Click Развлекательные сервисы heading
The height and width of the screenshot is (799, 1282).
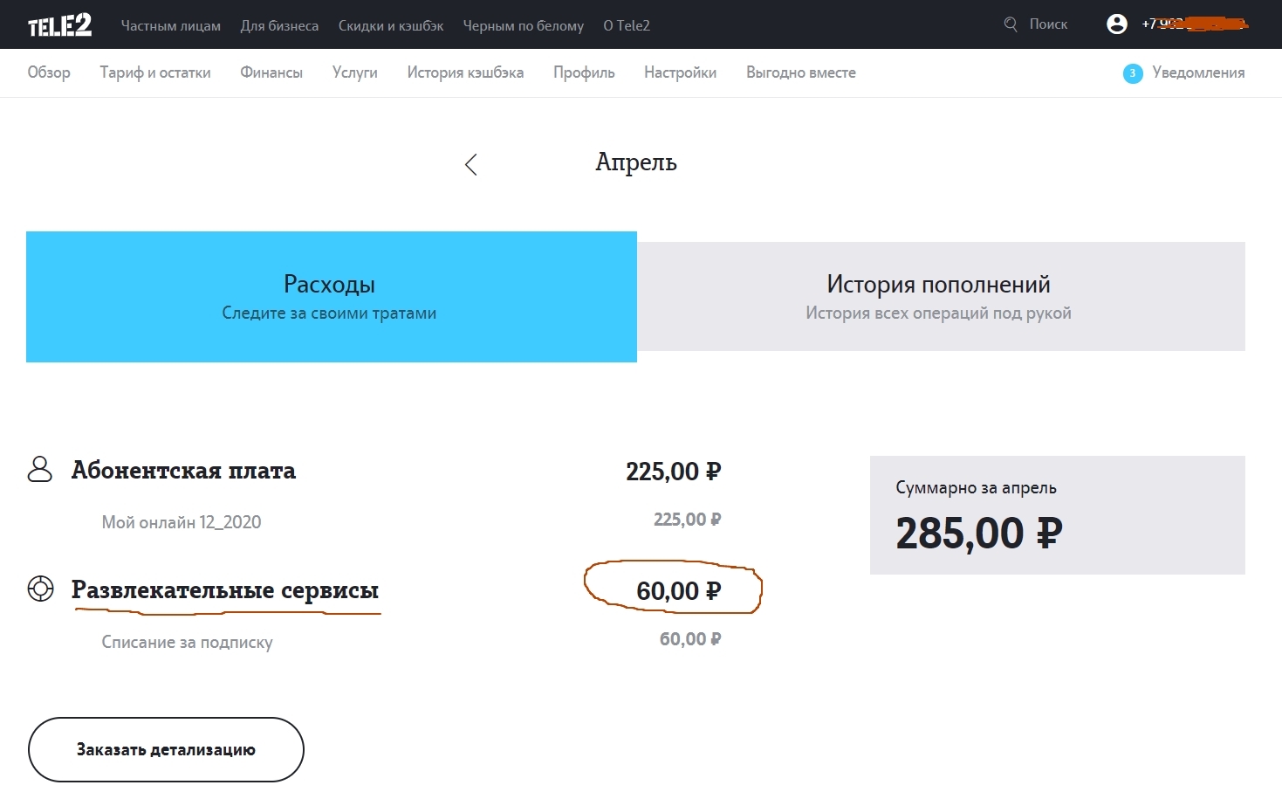pos(225,590)
